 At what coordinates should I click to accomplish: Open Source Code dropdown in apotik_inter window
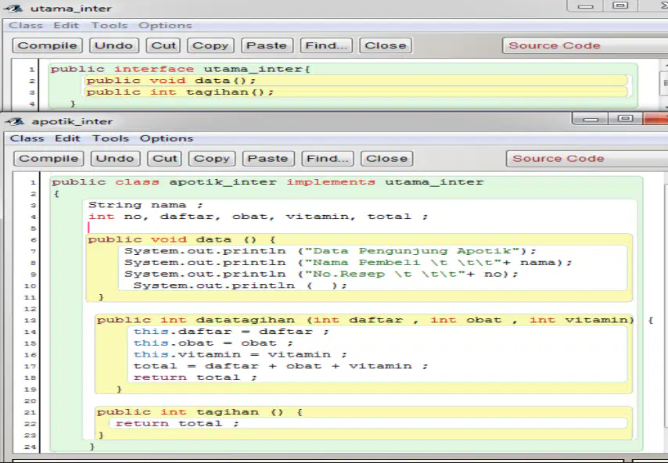click(x=587, y=159)
